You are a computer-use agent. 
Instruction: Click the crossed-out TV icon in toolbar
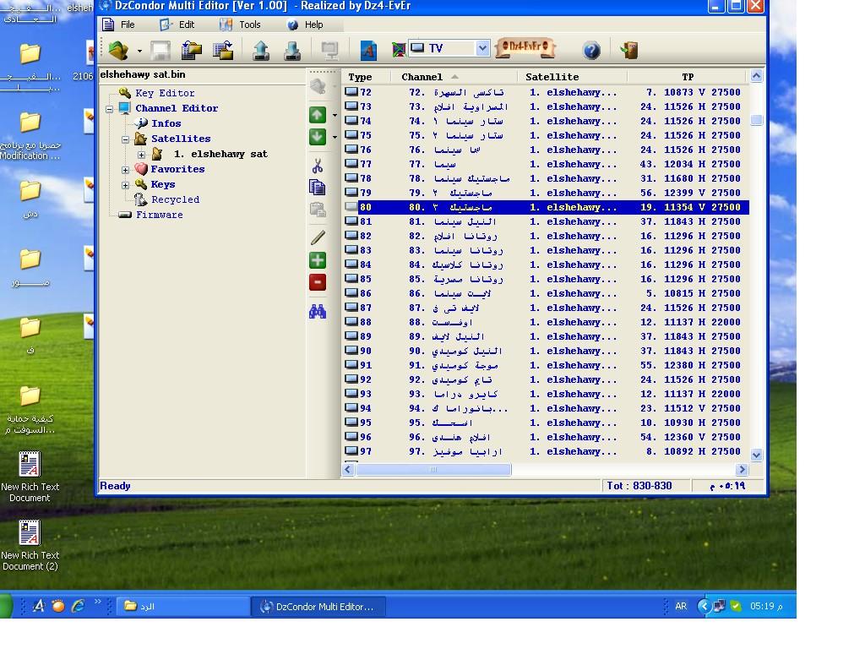pos(399,50)
